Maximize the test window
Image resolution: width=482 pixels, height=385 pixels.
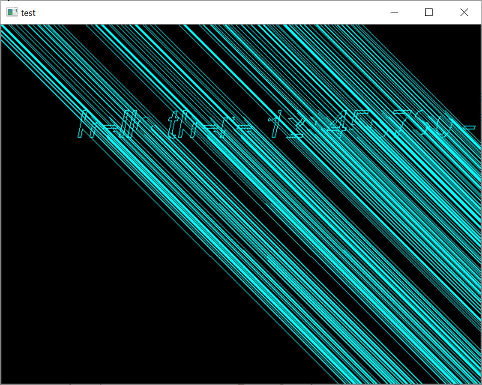(x=429, y=12)
